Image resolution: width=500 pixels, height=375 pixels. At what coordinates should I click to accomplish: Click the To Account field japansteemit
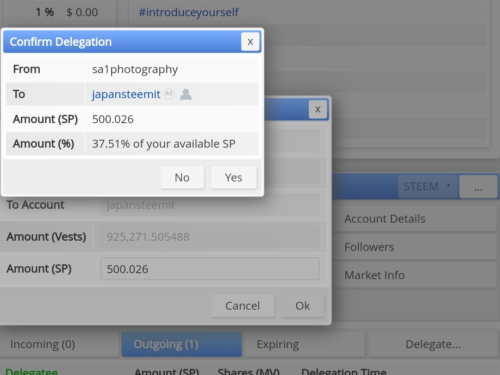point(210,205)
